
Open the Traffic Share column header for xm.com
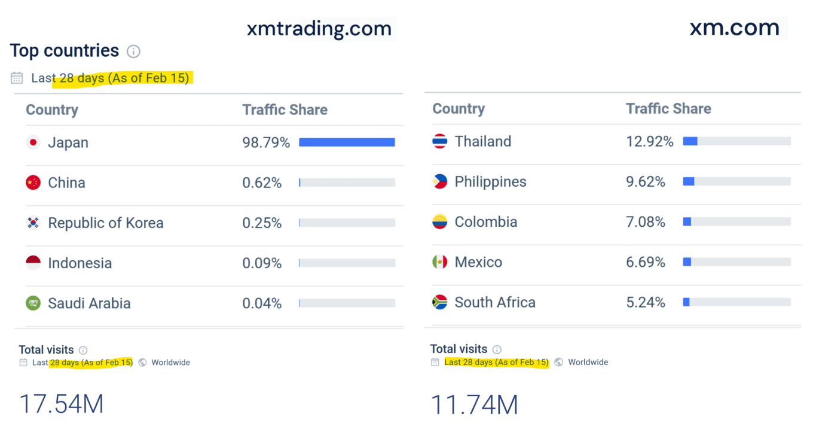pyautogui.click(x=668, y=108)
